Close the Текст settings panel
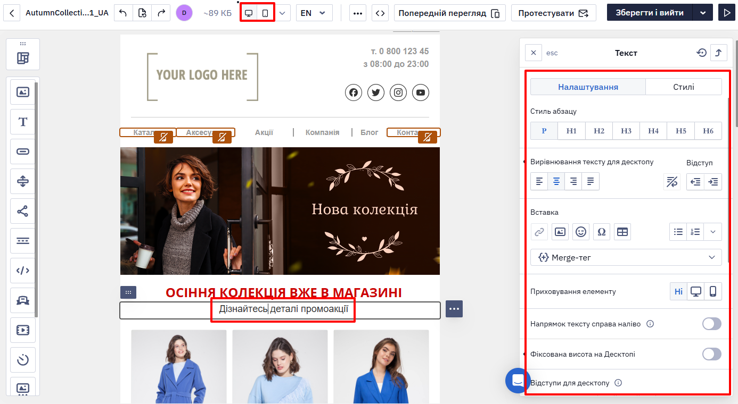738x404 pixels. point(534,53)
